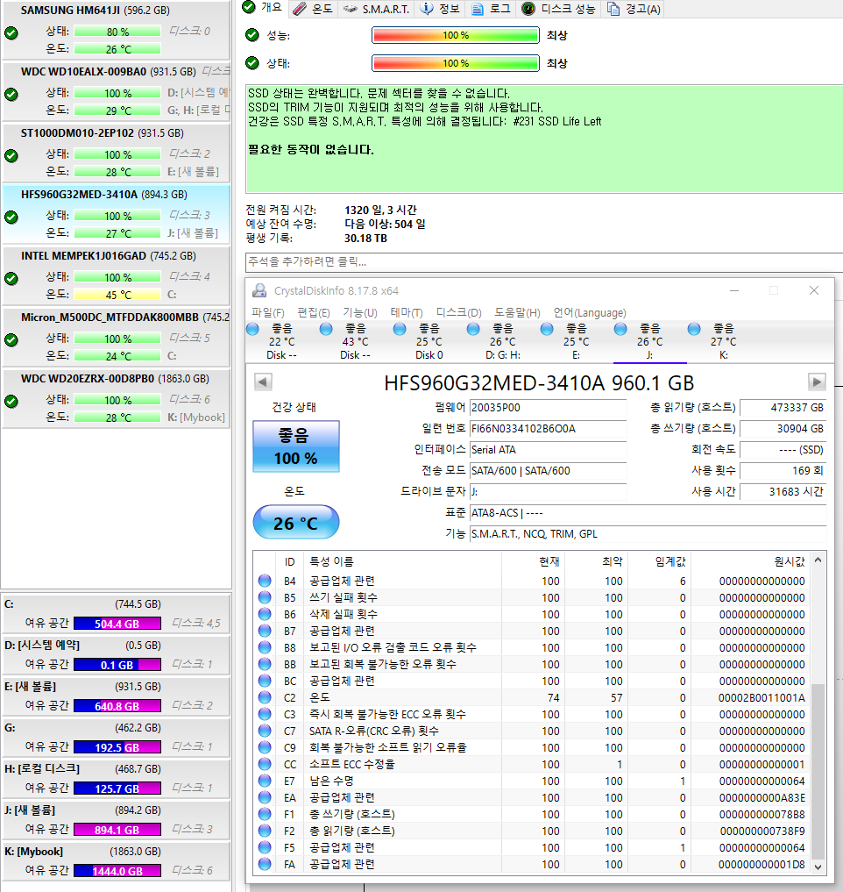843x892 pixels.
Task: Switch to the 디스크 성능 tab
Action: point(558,9)
